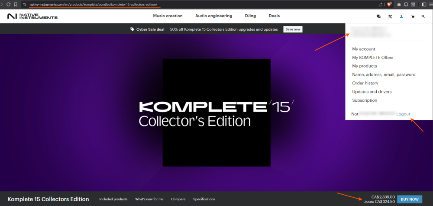The image size is (433, 206).
Task: Click the Komplete 15 Collectors Edition title
Action: [x=48, y=199]
